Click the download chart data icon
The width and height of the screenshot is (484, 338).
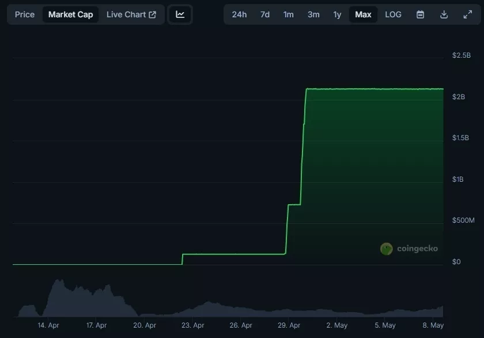click(444, 14)
